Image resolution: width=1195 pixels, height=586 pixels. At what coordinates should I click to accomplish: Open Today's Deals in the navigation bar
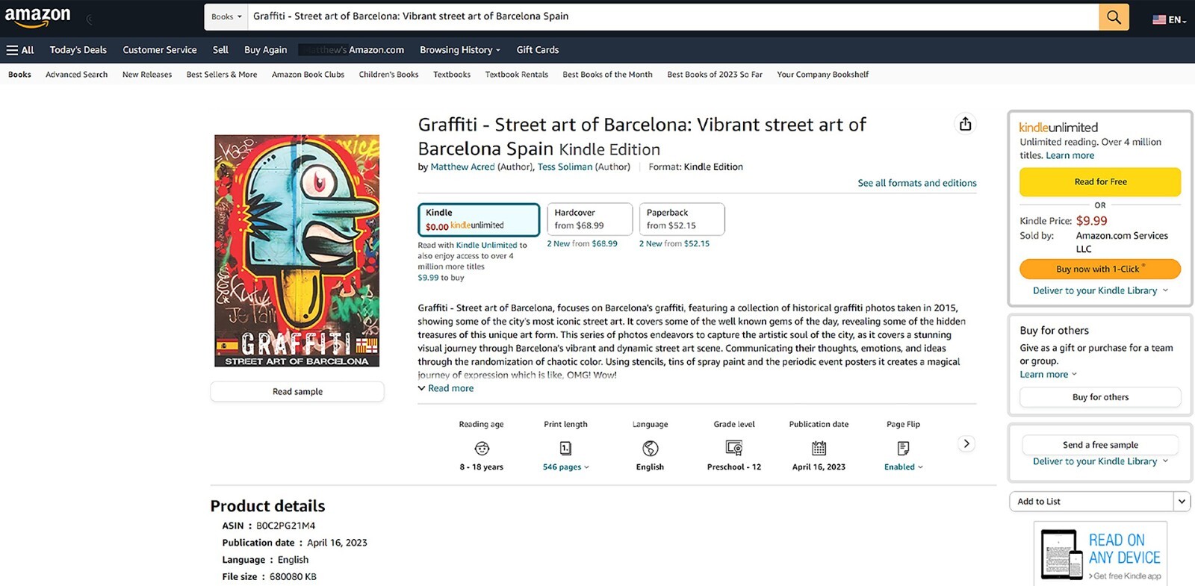coord(78,50)
